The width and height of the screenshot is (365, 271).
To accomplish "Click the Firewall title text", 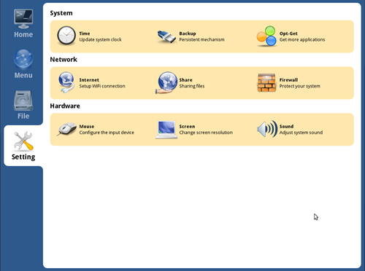I will 288,80.
